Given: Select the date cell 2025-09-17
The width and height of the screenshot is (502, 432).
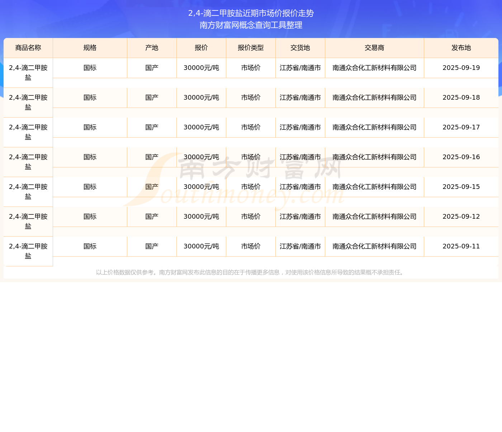Looking at the screenshot, I should click(x=461, y=127).
